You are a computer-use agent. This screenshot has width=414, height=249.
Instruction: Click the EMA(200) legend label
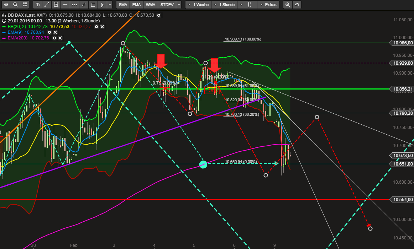pyautogui.click(x=17, y=38)
